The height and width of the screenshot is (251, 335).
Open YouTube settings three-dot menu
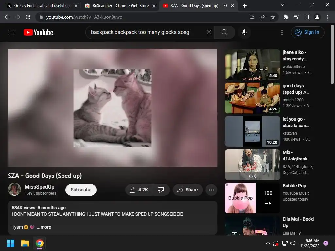(x=282, y=32)
